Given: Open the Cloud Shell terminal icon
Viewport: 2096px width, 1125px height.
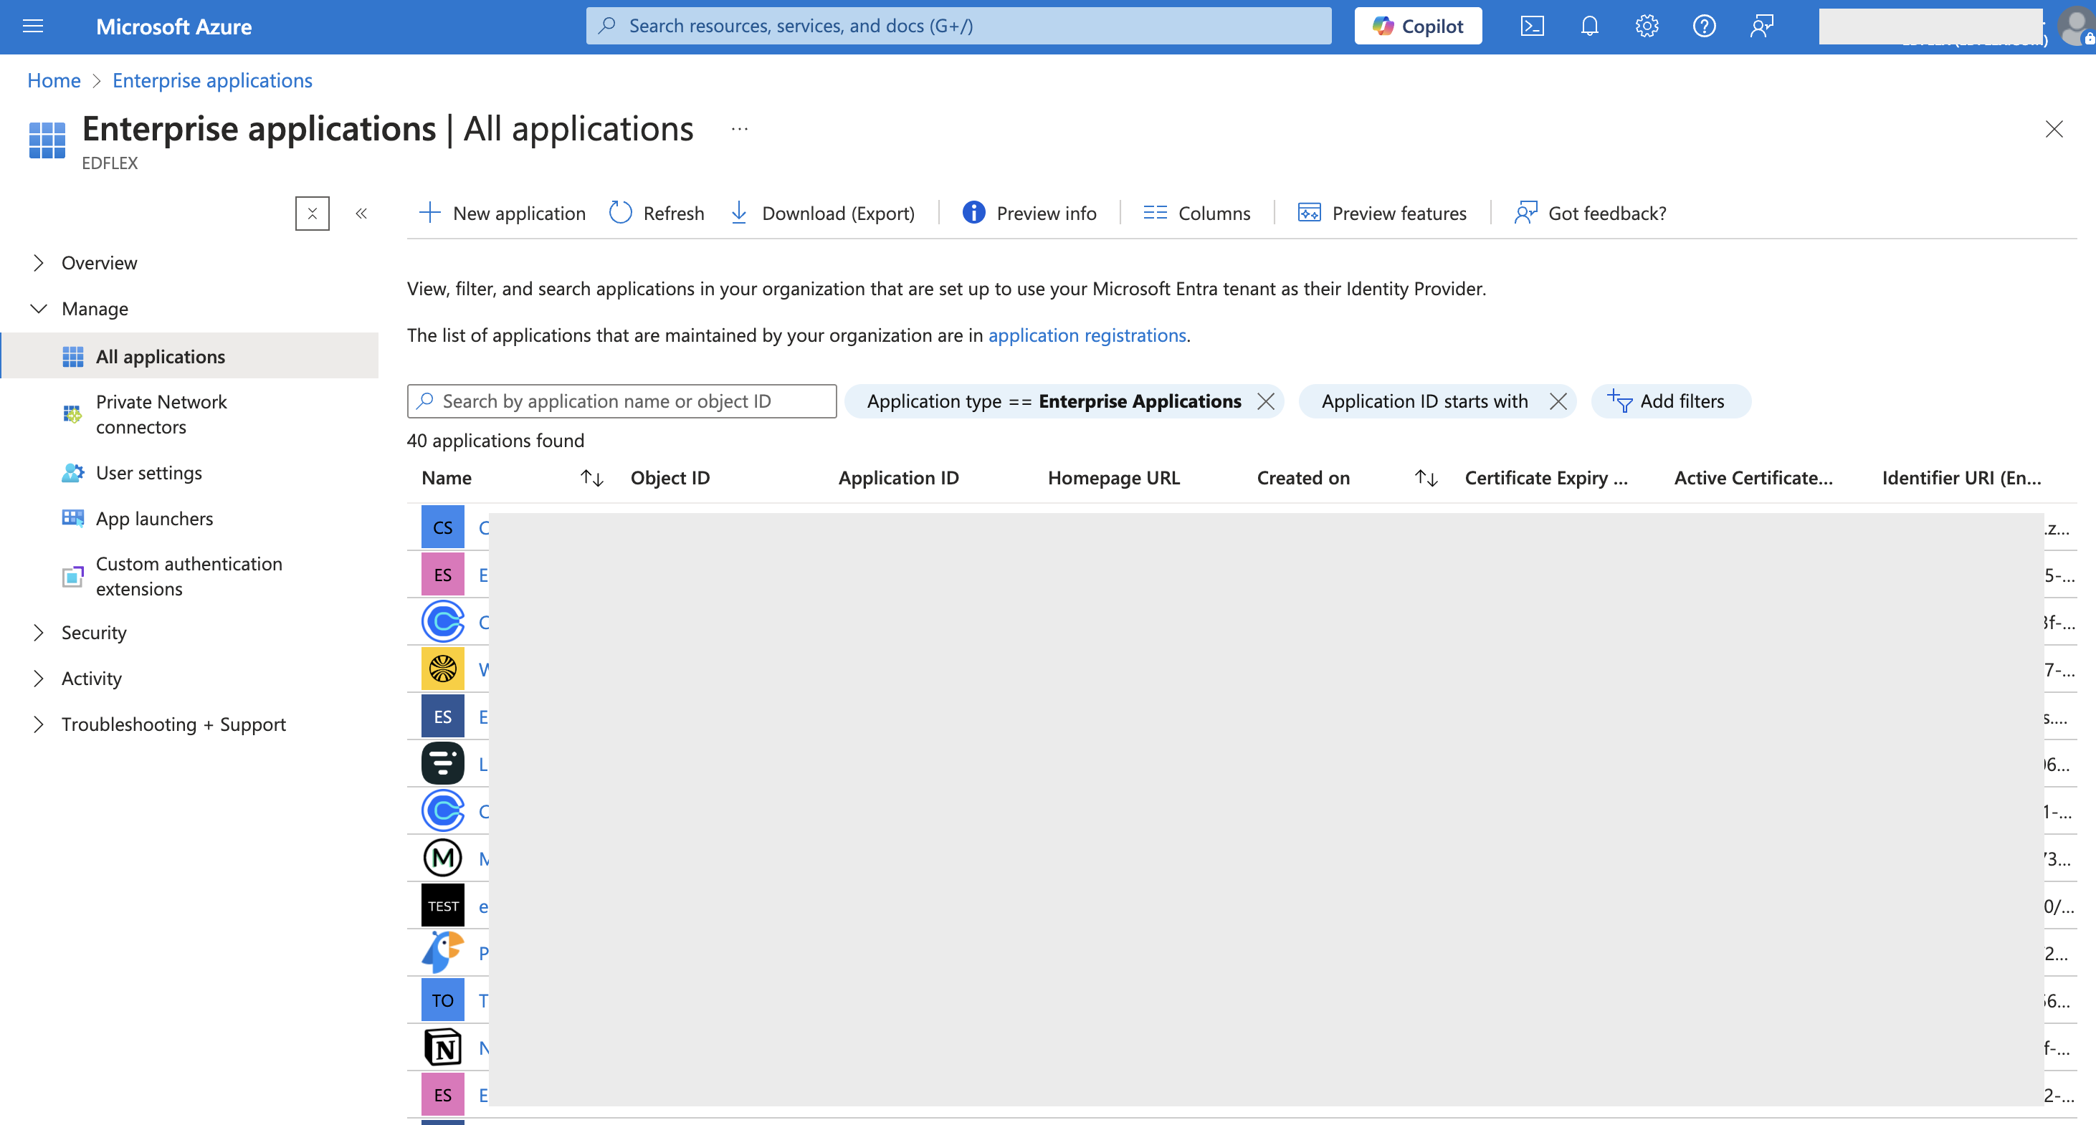Looking at the screenshot, I should point(1531,26).
